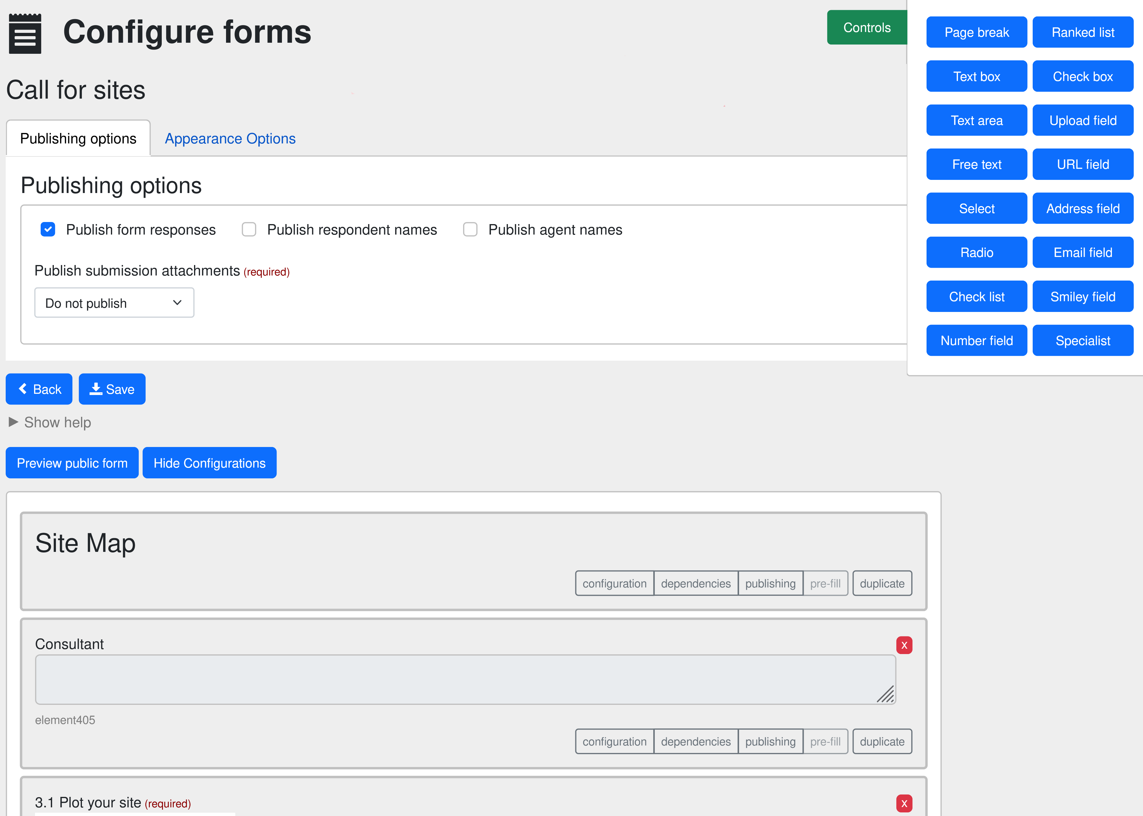
Task: Toggle the green Controls panel button
Action: tap(866, 27)
